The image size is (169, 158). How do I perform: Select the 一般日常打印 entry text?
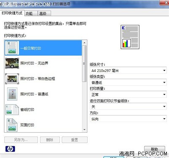tap(31, 48)
